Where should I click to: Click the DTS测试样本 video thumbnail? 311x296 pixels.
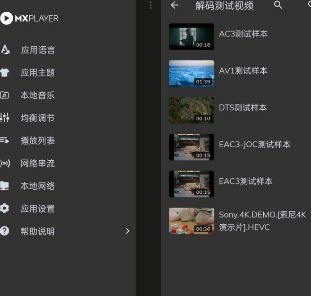[191, 110]
